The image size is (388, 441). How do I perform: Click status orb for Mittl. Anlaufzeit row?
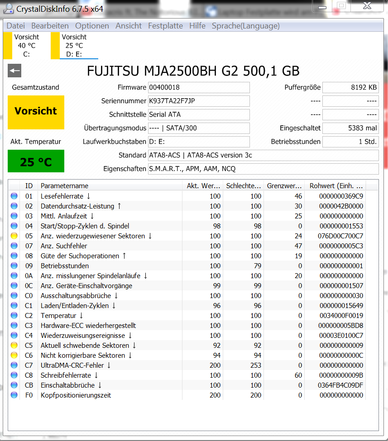[x=14, y=216]
